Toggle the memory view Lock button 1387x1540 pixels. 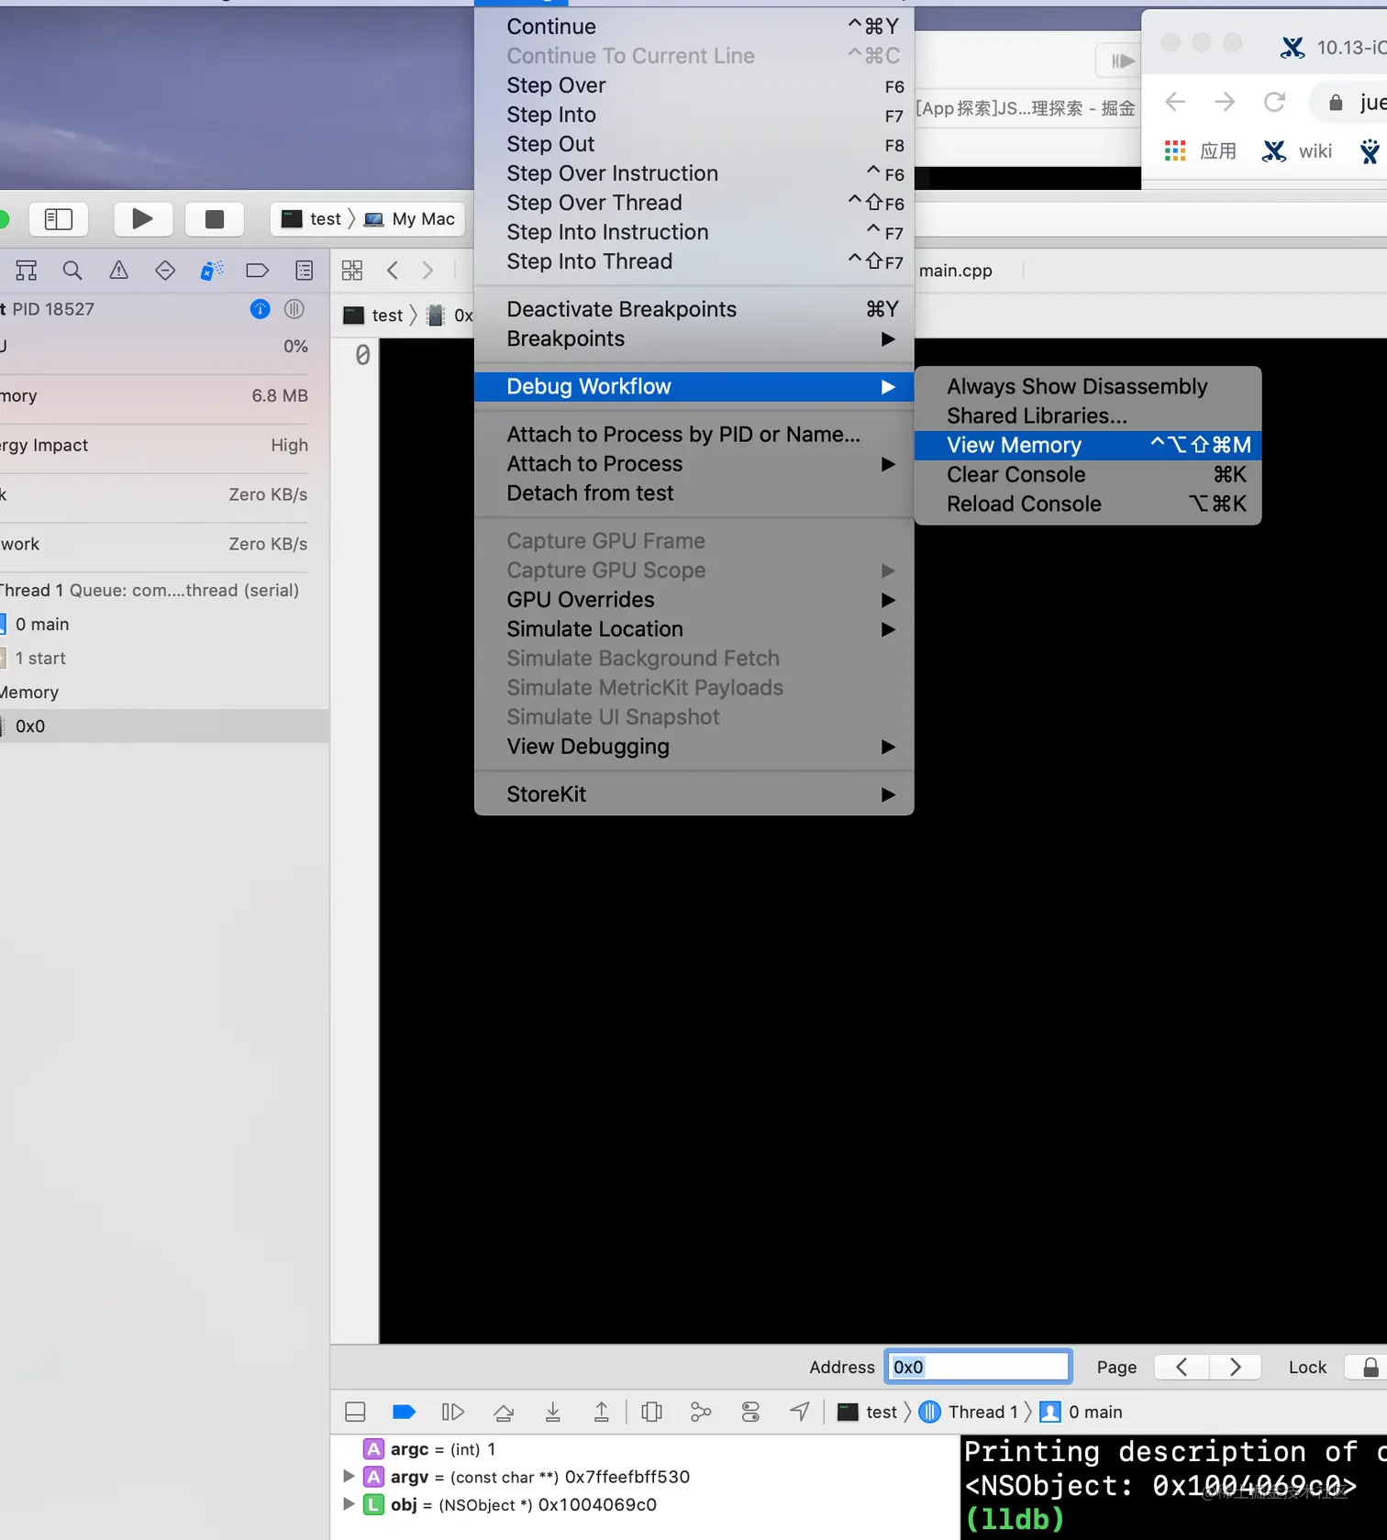[1370, 1368]
